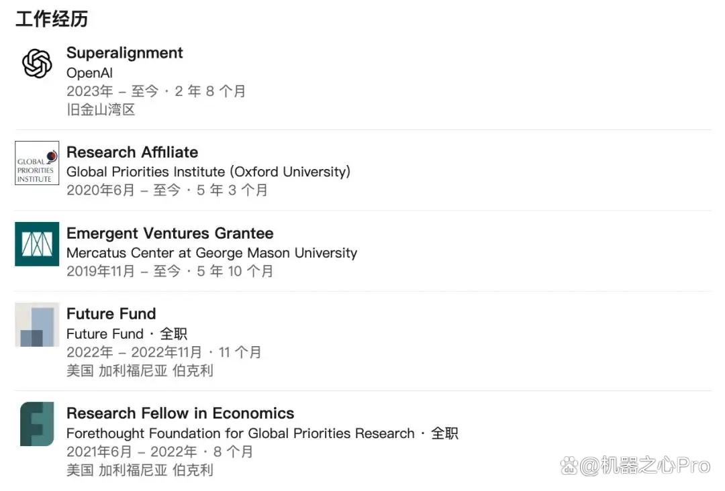
Task: Click the 机器之心Pro watermark
Action: [x=635, y=466]
